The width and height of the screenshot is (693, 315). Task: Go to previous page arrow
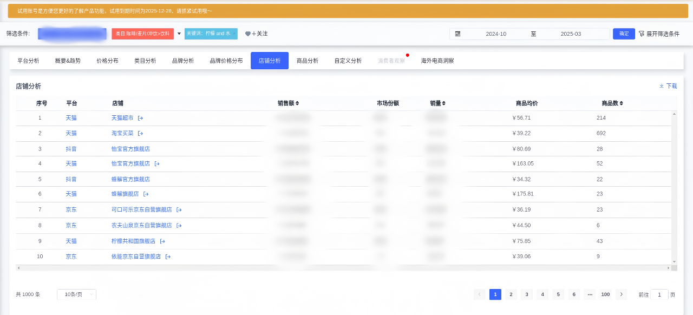[x=479, y=294]
